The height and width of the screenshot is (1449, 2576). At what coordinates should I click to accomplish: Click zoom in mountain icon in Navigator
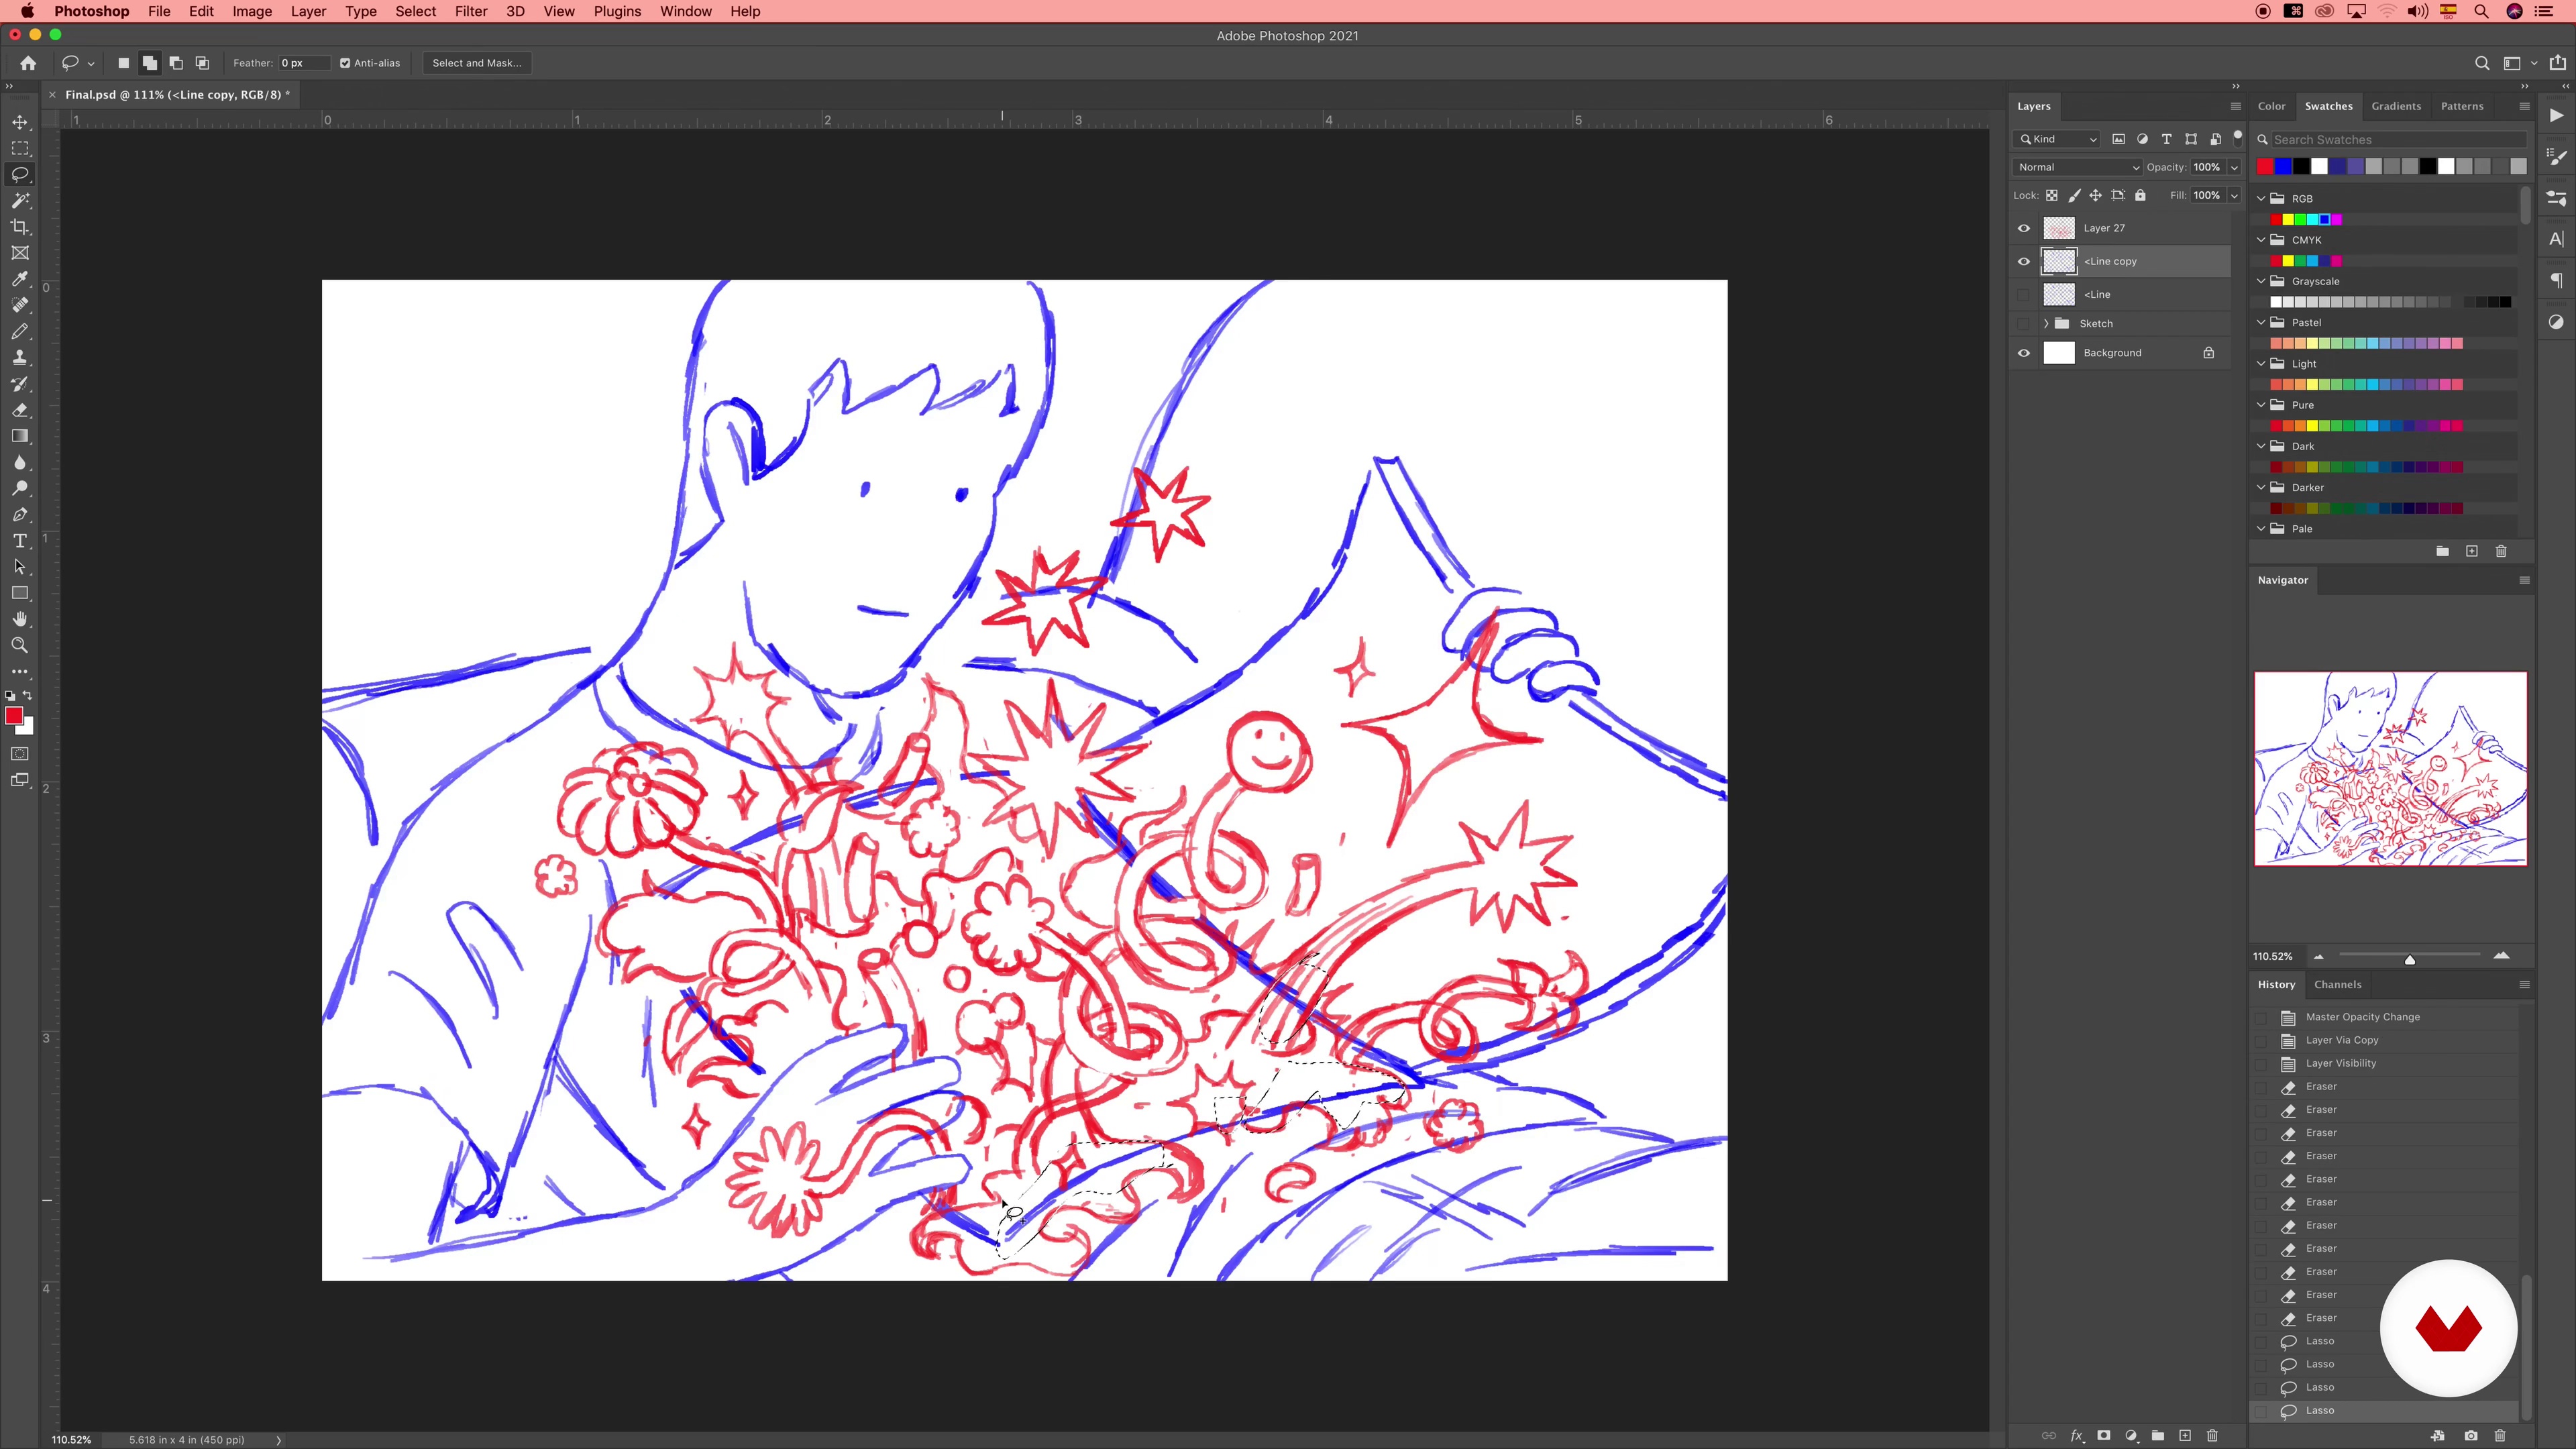(x=2501, y=956)
